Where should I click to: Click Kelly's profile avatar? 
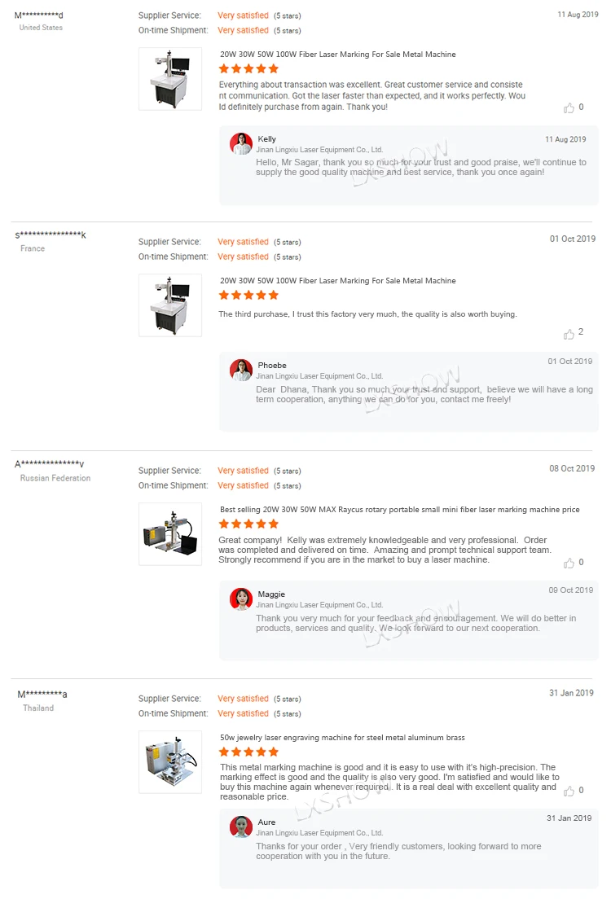point(241,144)
